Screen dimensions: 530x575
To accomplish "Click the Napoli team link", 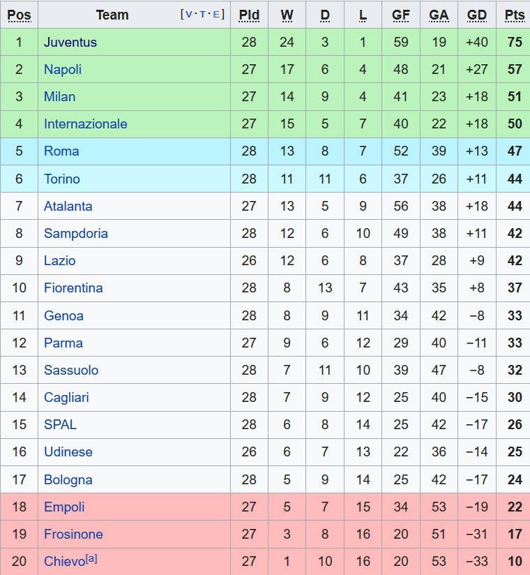I will click(62, 69).
